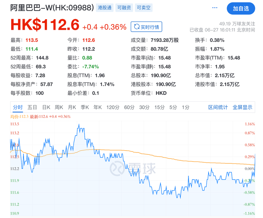Click the 均价:112.3 chart legend
The width and height of the screenshot is (263, 218).
(20, 117)
